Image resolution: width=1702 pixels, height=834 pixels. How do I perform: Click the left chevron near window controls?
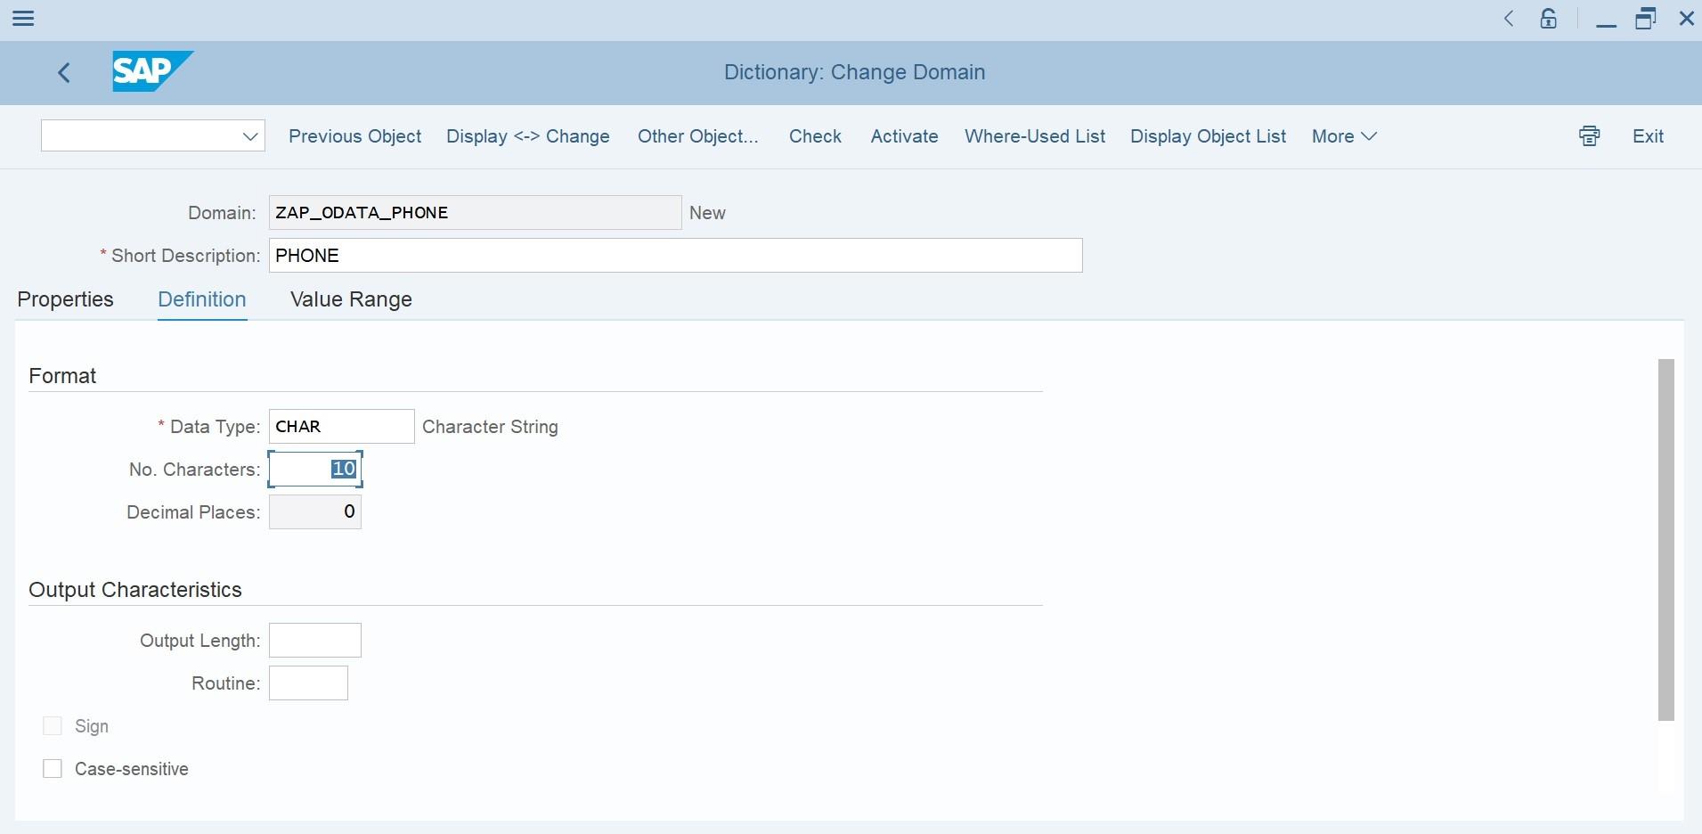point(1509,18)
